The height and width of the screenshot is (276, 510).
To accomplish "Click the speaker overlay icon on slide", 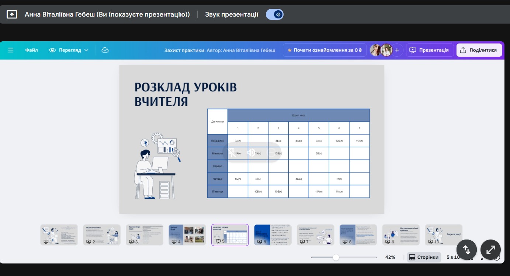I will pos(251,153).
